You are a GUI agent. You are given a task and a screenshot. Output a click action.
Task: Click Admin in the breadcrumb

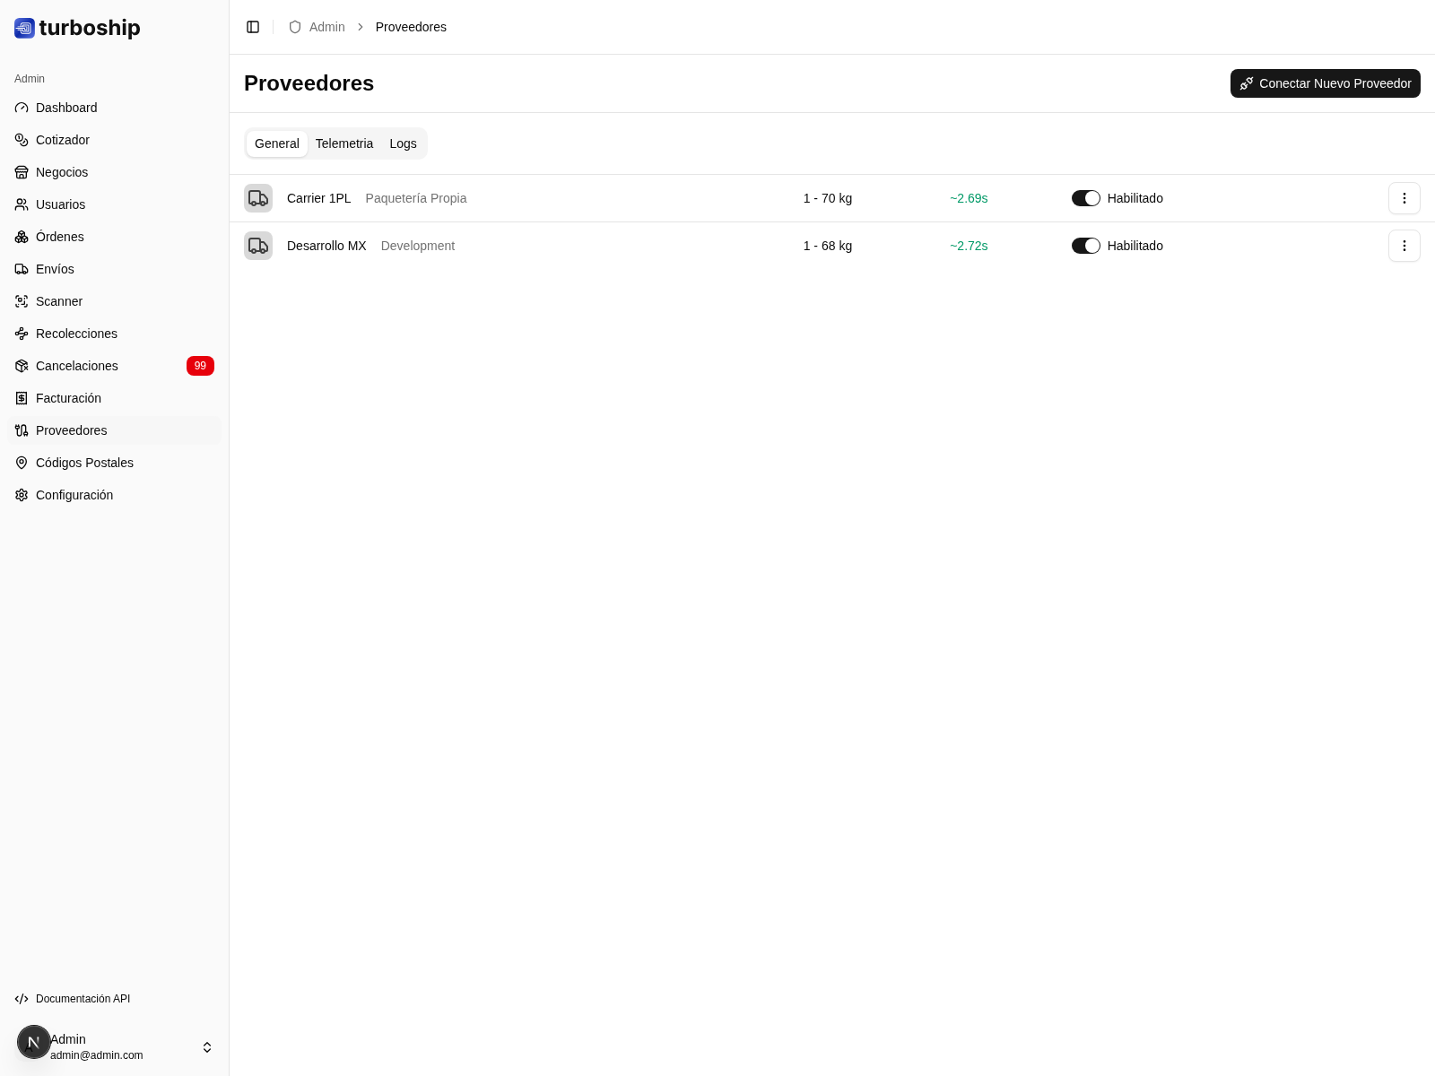point(326,27)
